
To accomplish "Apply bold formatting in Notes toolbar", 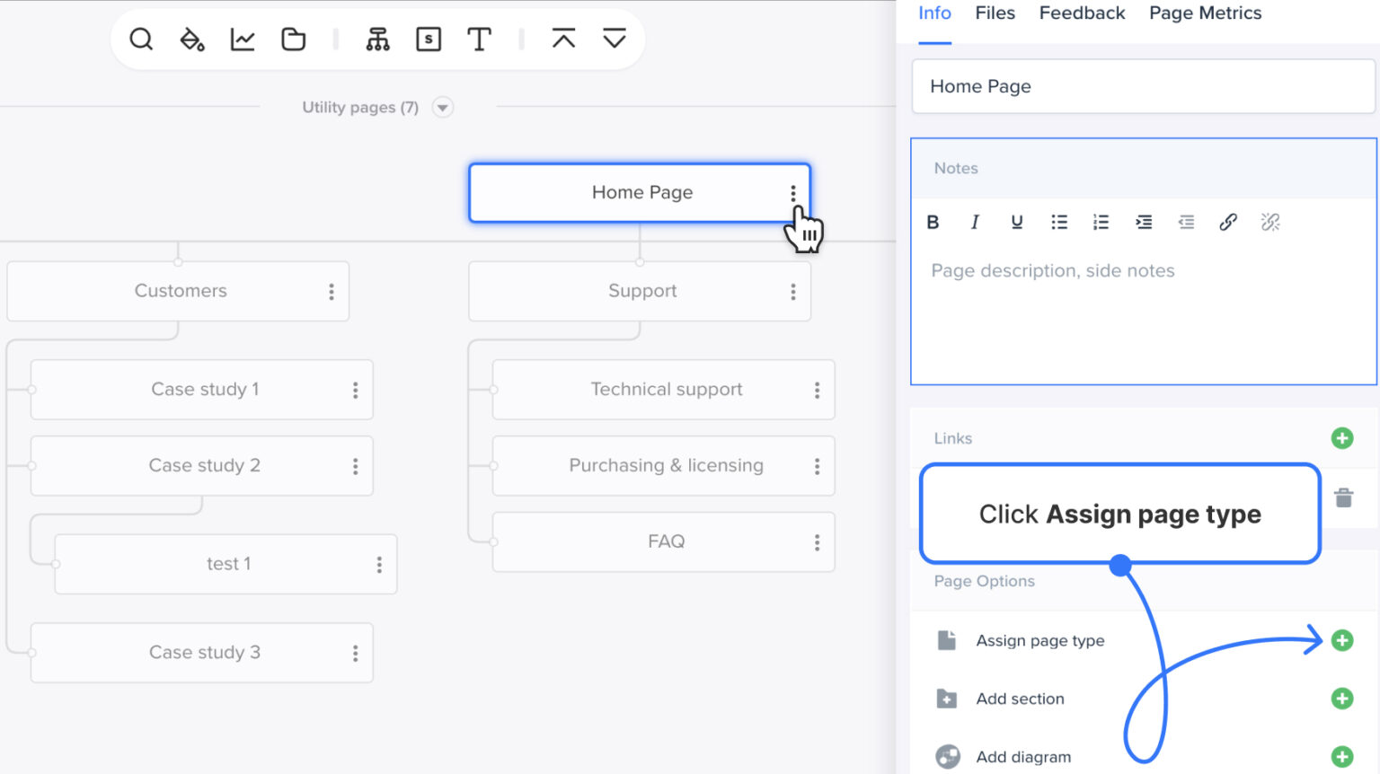I will [933, 222].
